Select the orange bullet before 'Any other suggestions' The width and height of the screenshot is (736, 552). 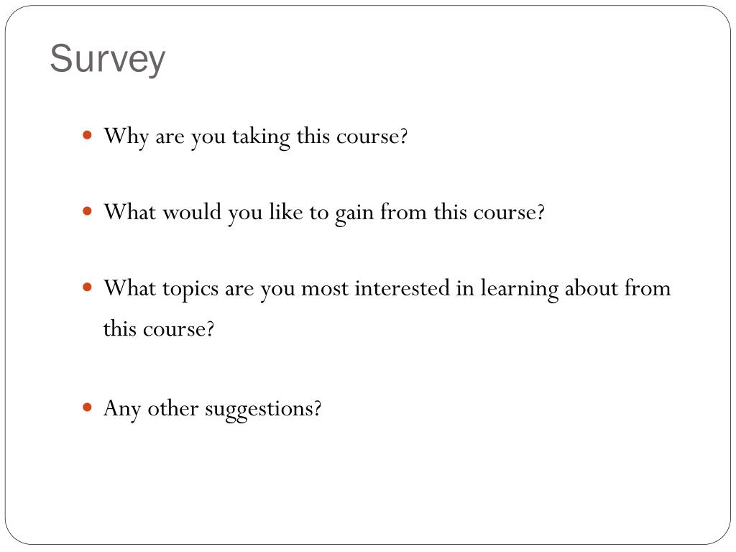pyautogui.click(x=87, y=407)
